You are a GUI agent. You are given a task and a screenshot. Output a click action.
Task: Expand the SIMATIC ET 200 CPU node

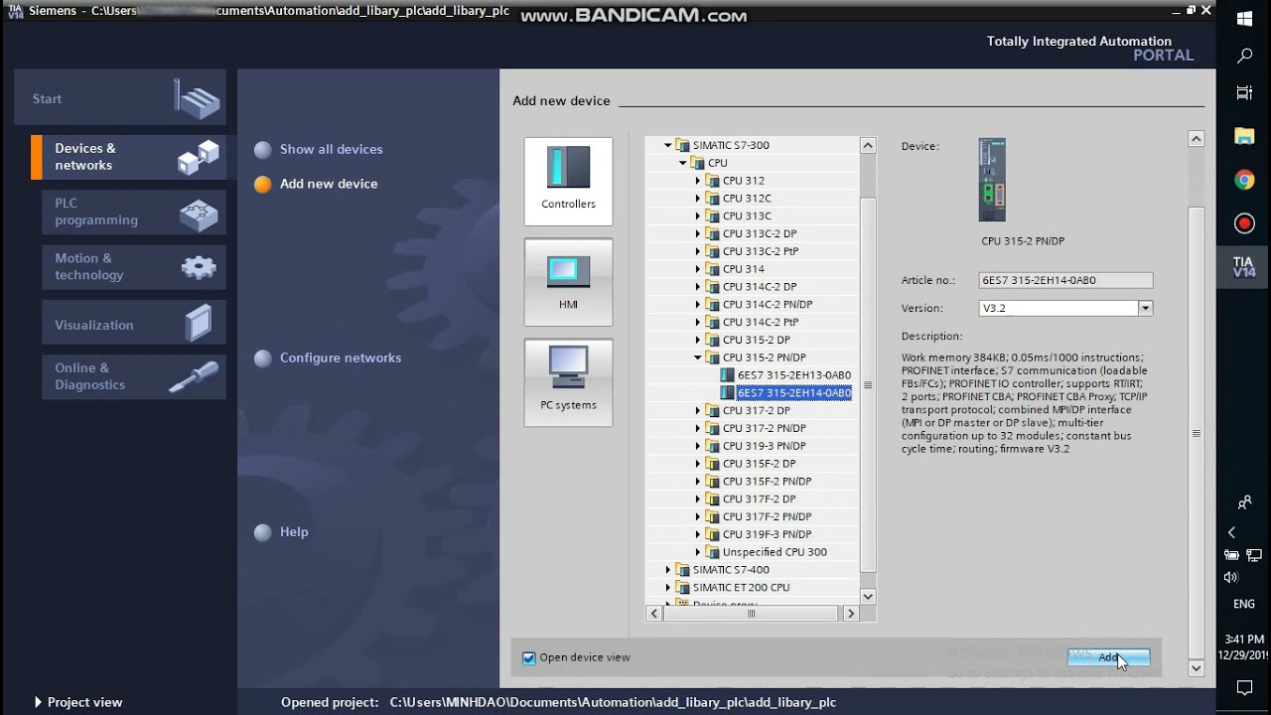[x=668, y=588]
